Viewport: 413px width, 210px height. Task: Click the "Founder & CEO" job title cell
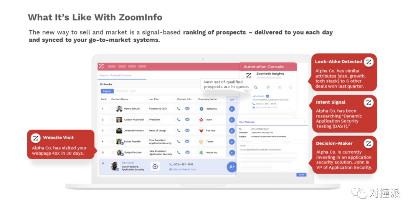[158, 109]
